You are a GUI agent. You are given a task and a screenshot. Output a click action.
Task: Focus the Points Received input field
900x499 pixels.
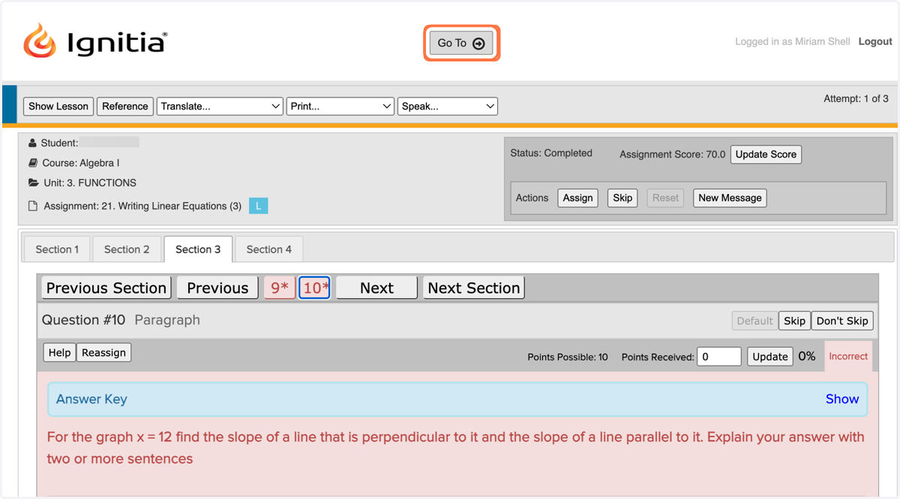pyautogui.click(x=719, y=357)
